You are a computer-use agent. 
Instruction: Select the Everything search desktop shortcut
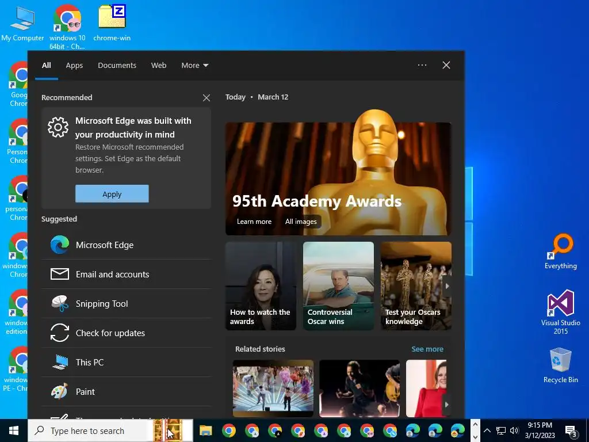[x=560, y=252]
